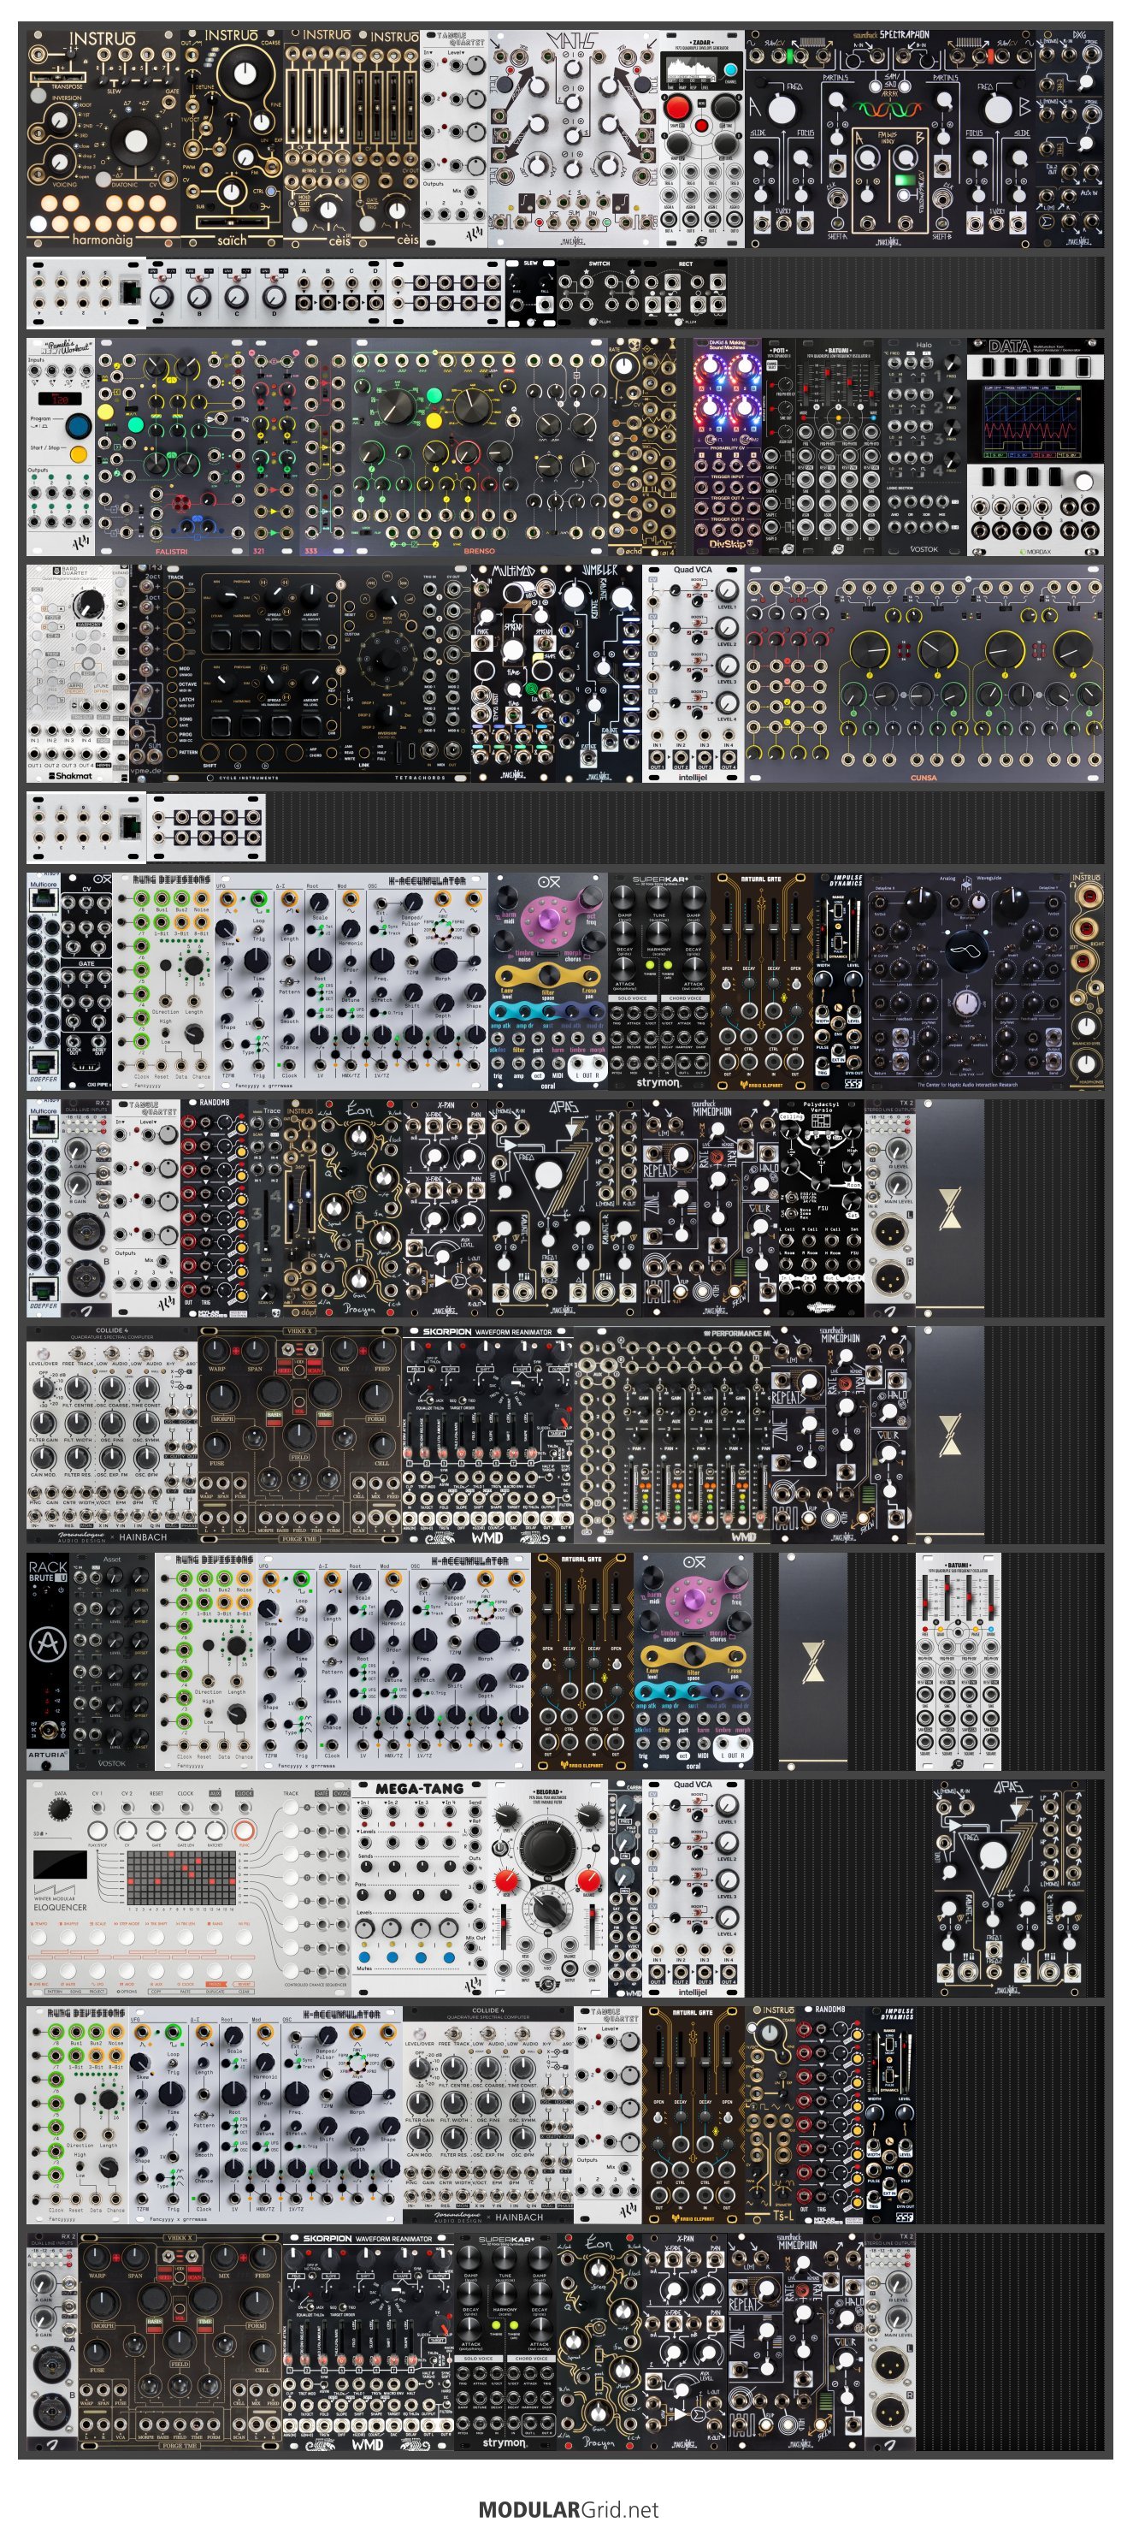Select the SPECTRAPHON title text
The height and width of the screenshot is (2528, 1139).
[905, 34]
